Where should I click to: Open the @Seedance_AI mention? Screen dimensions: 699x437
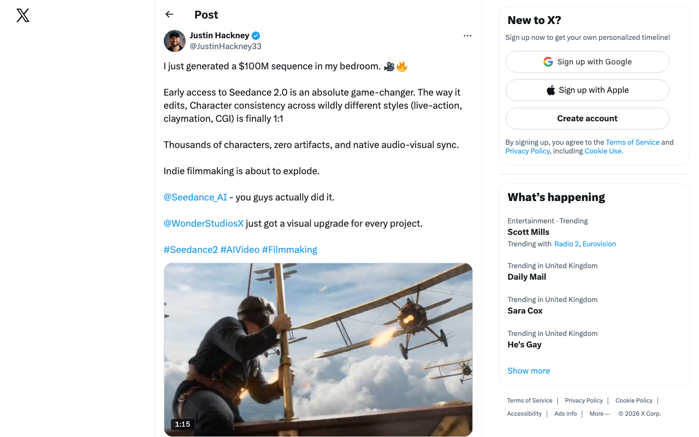[195, 197]
